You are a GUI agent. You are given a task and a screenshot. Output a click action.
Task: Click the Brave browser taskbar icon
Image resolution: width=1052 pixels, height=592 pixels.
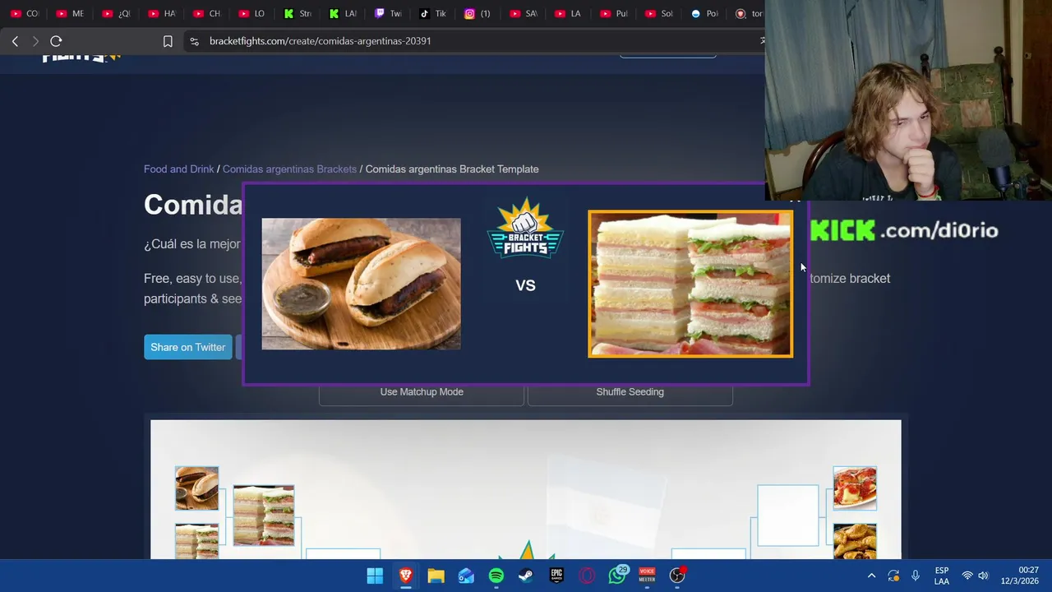pos(405,576)
